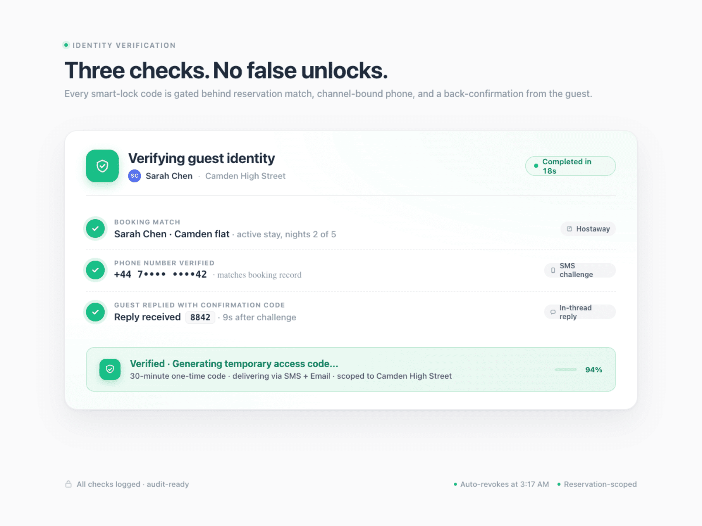The image size is (702, 526).
Task: Click the Phone Number Verified green checkmark
Action: coord(95,270)
